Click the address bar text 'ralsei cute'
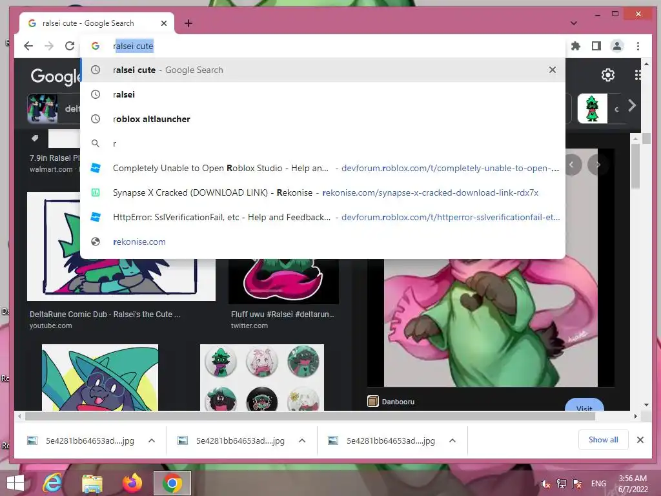The width and height of the screenshot is (661, 496). click(x=133, y=46)
